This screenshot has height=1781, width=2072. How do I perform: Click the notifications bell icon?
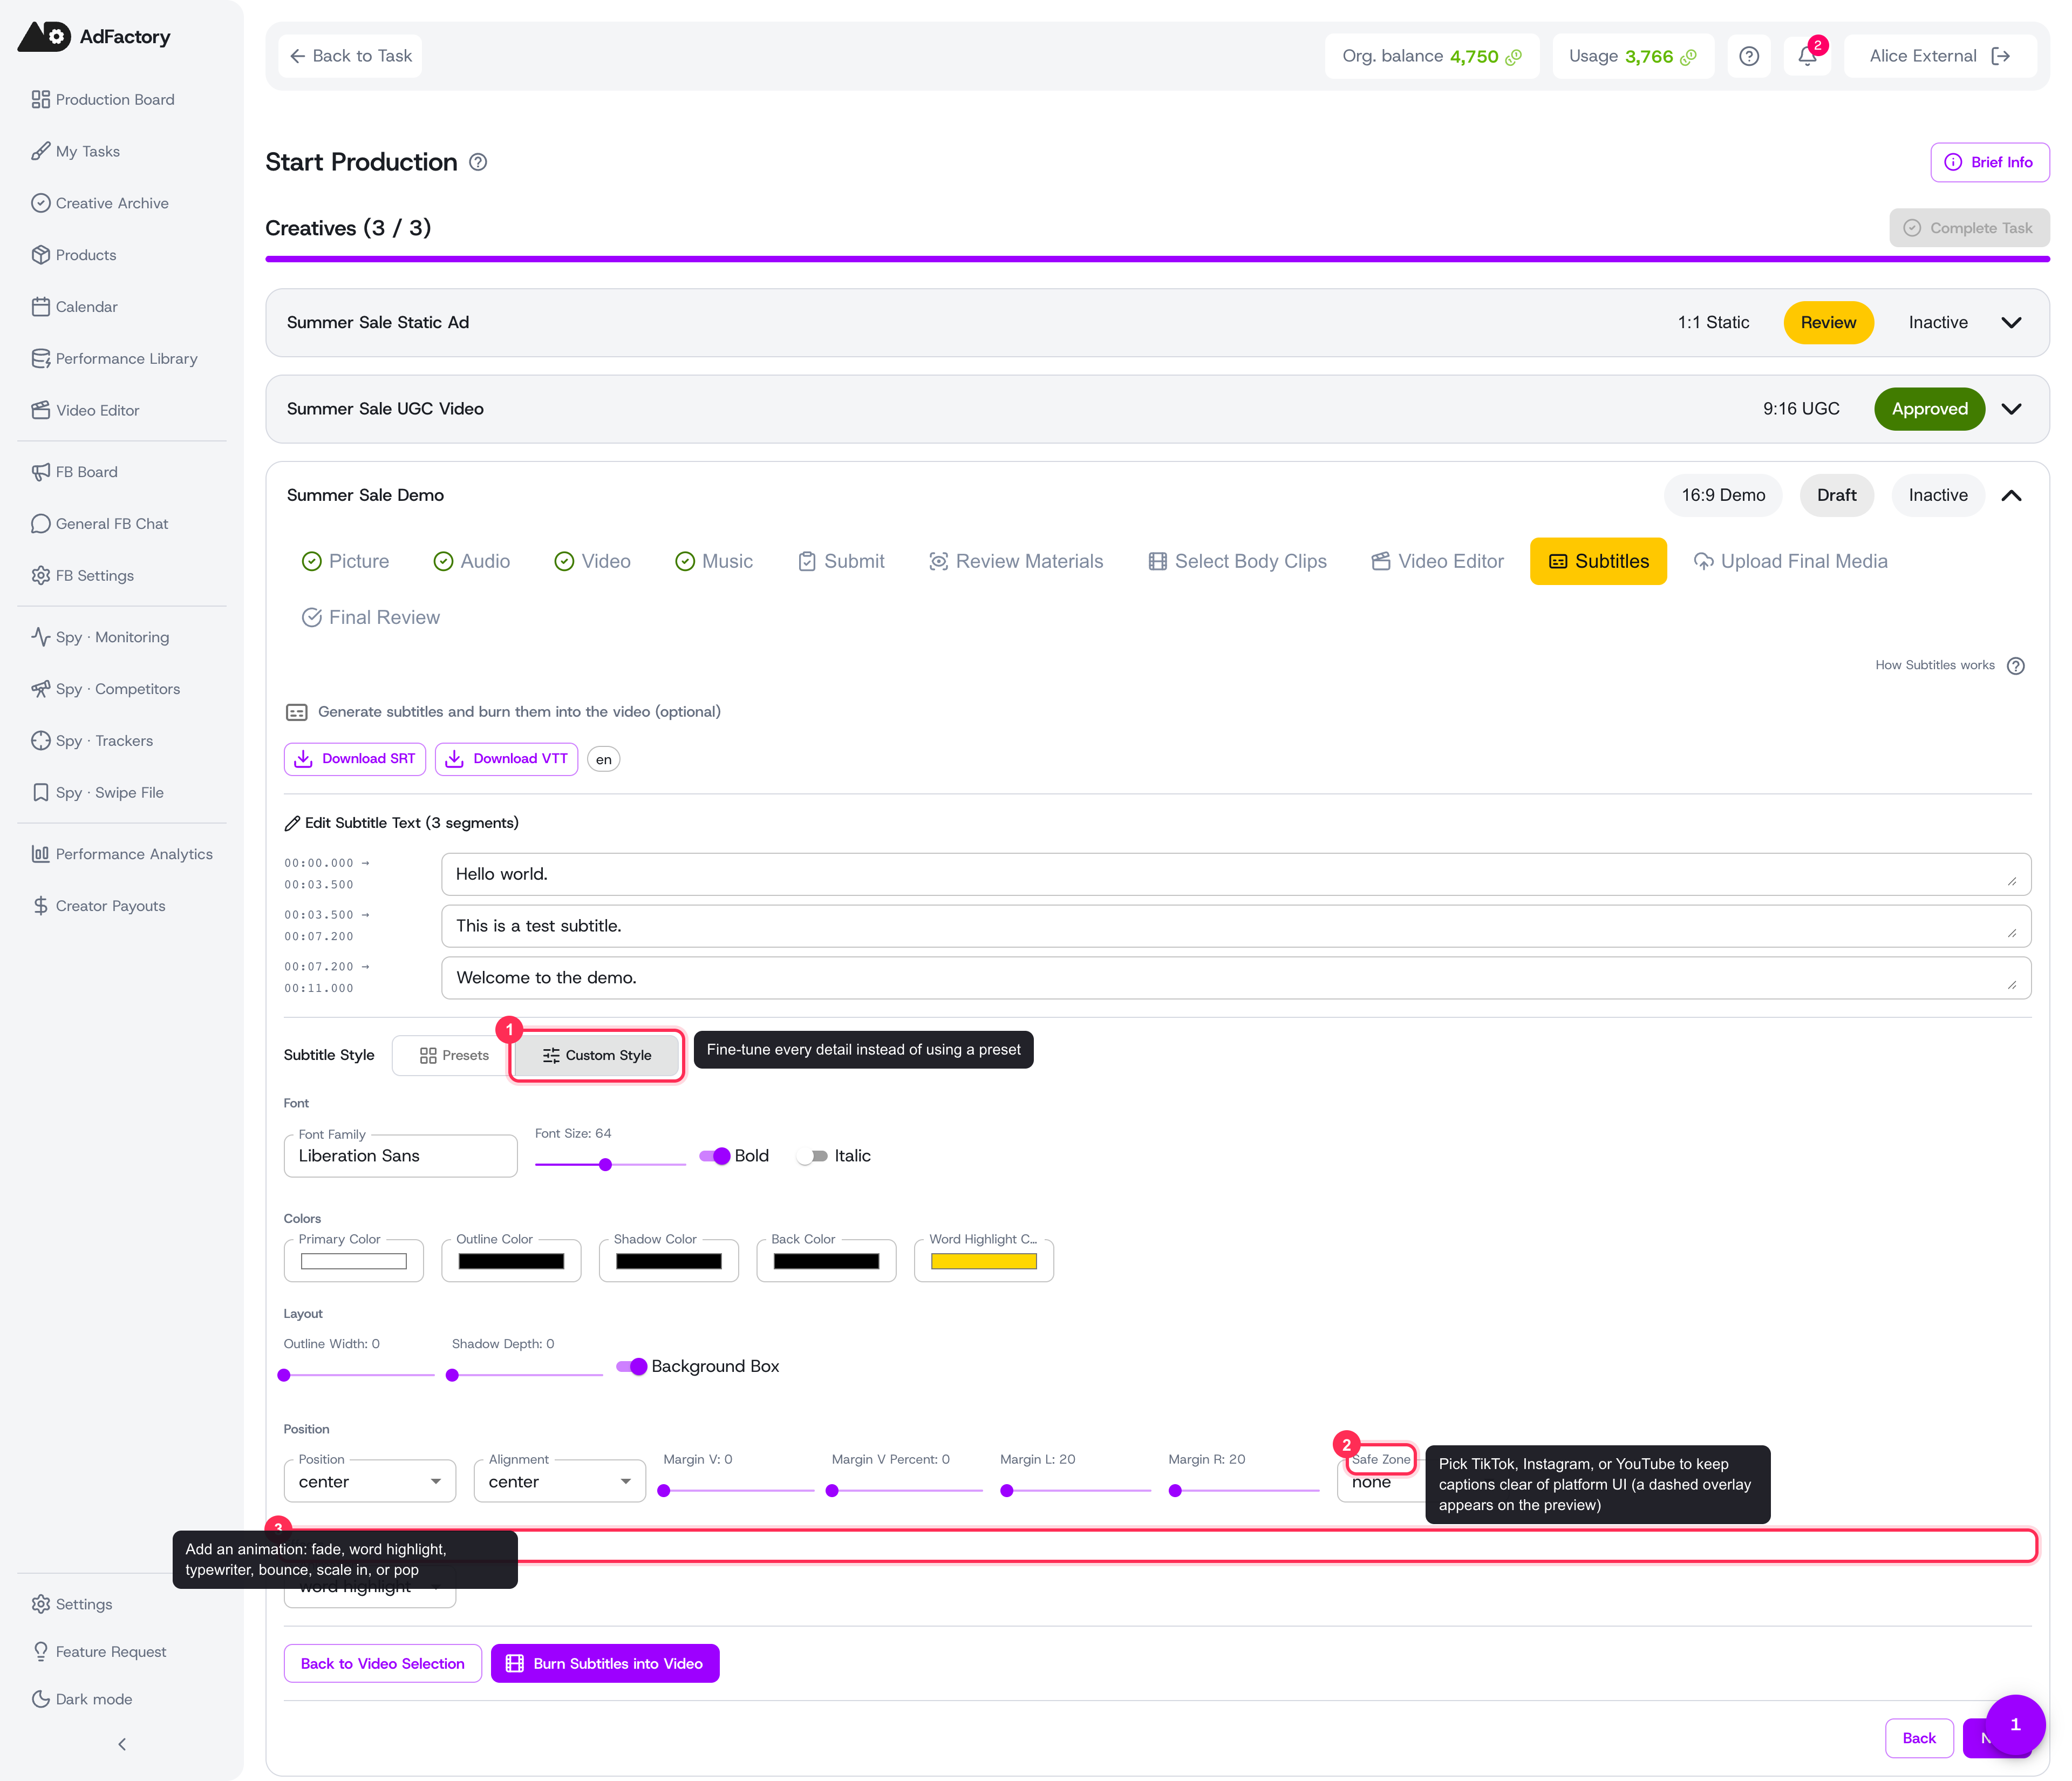tap(1807, 56)
